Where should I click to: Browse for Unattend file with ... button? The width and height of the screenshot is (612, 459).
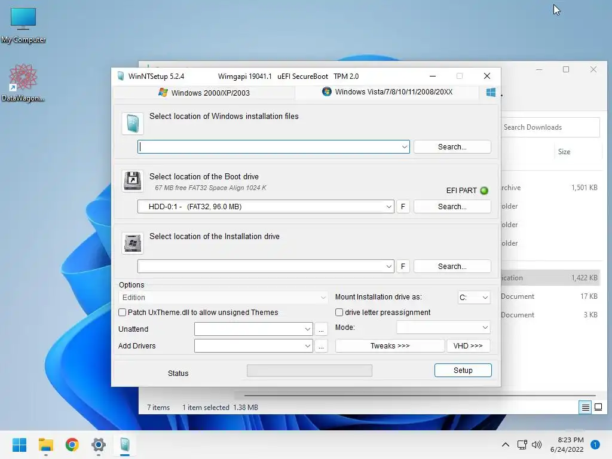click(321, 329)
